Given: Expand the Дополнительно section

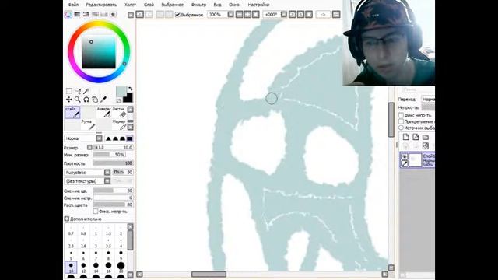Looking at the screenshot, I should pos(67,219).
